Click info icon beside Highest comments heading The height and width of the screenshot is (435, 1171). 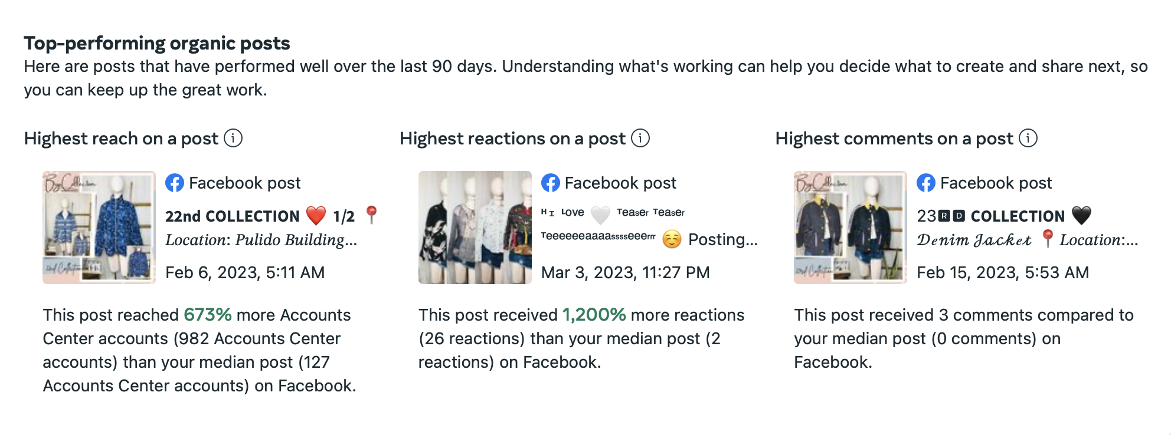point(1028,139)
